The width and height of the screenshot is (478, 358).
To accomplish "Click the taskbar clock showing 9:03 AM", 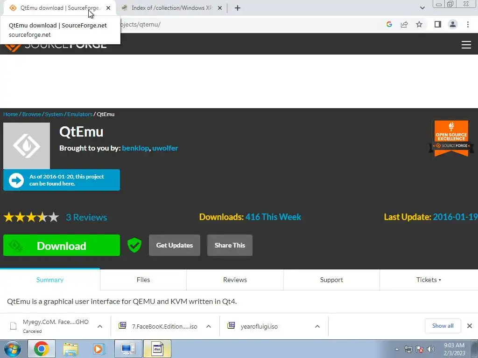I will pos(454,349).
